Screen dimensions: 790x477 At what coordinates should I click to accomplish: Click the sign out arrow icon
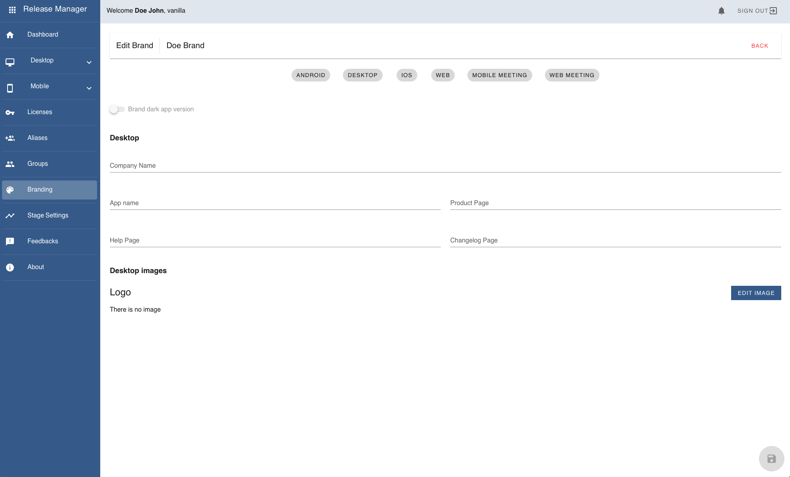click(773, 11)
